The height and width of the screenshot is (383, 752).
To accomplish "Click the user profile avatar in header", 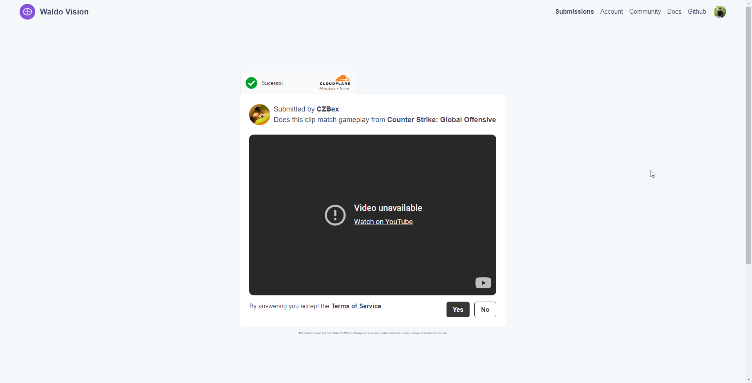I will click(720, 12).
